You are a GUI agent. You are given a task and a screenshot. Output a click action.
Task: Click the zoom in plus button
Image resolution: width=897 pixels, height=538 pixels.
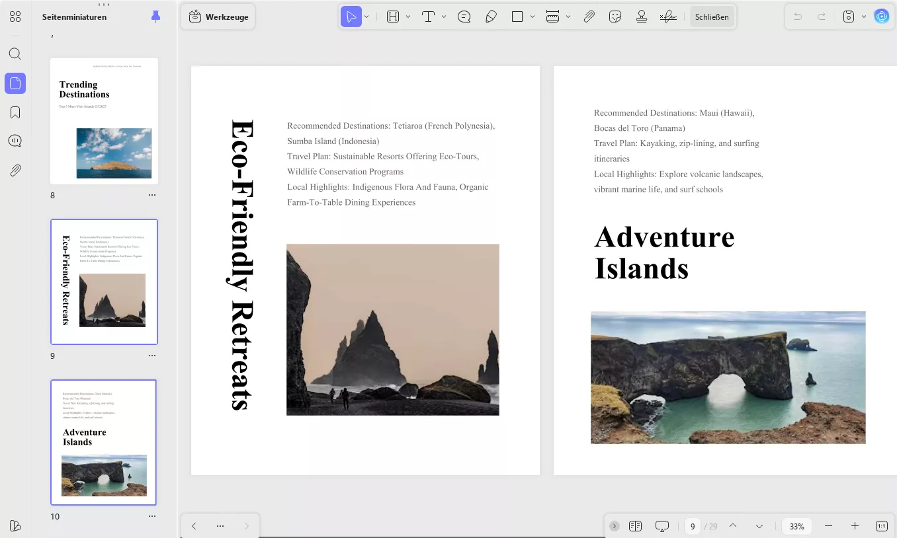pos(855,526)
